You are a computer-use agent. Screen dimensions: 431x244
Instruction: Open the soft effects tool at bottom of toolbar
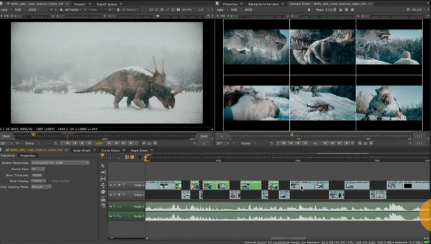click(x=103, y=205)
